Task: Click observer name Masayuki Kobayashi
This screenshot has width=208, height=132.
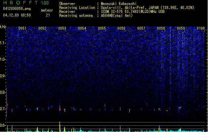Action: 119,4
